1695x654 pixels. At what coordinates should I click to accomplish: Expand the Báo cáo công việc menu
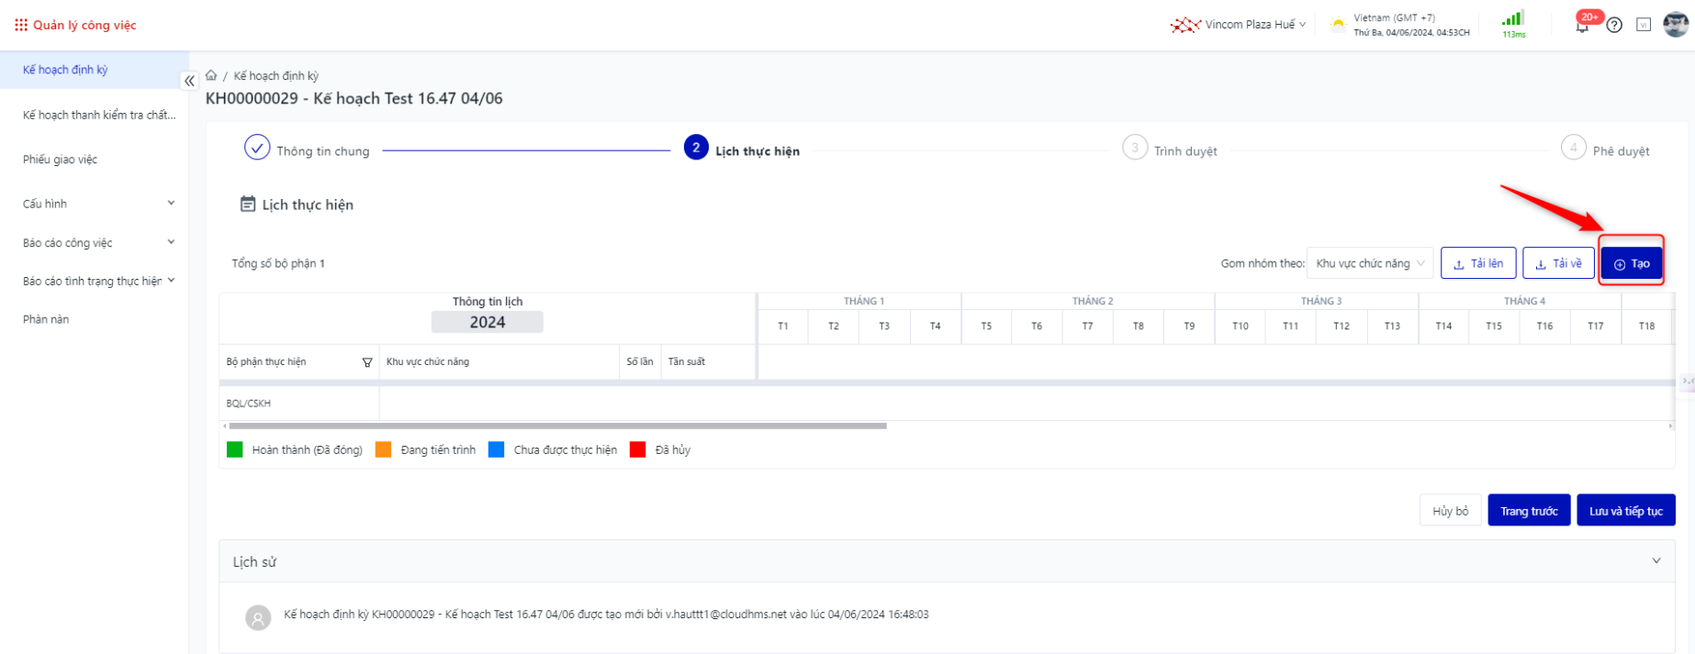click(x=171, y=243)
